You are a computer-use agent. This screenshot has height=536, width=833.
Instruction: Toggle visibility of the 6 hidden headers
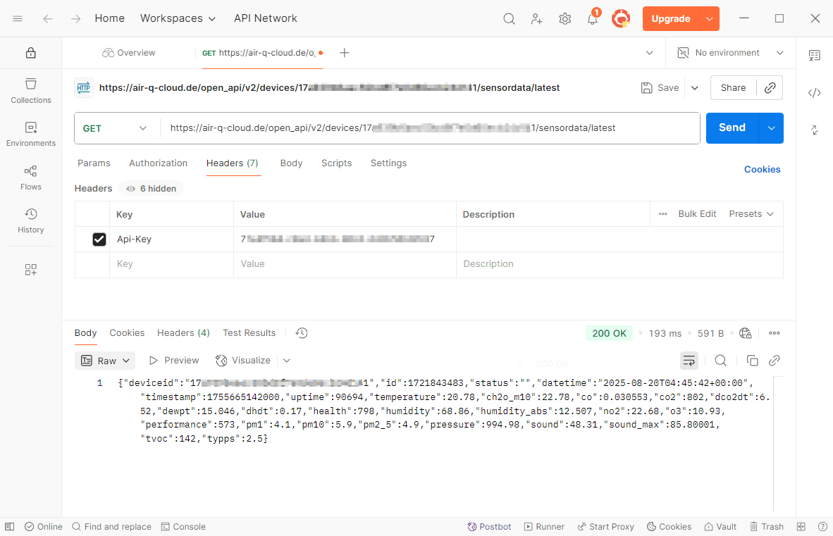[151, 188]
